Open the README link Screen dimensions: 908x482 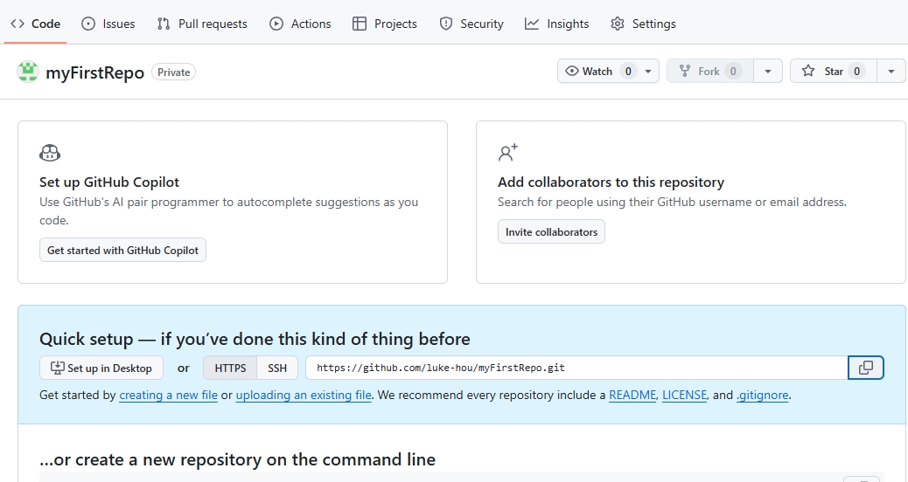coord(632,396)
